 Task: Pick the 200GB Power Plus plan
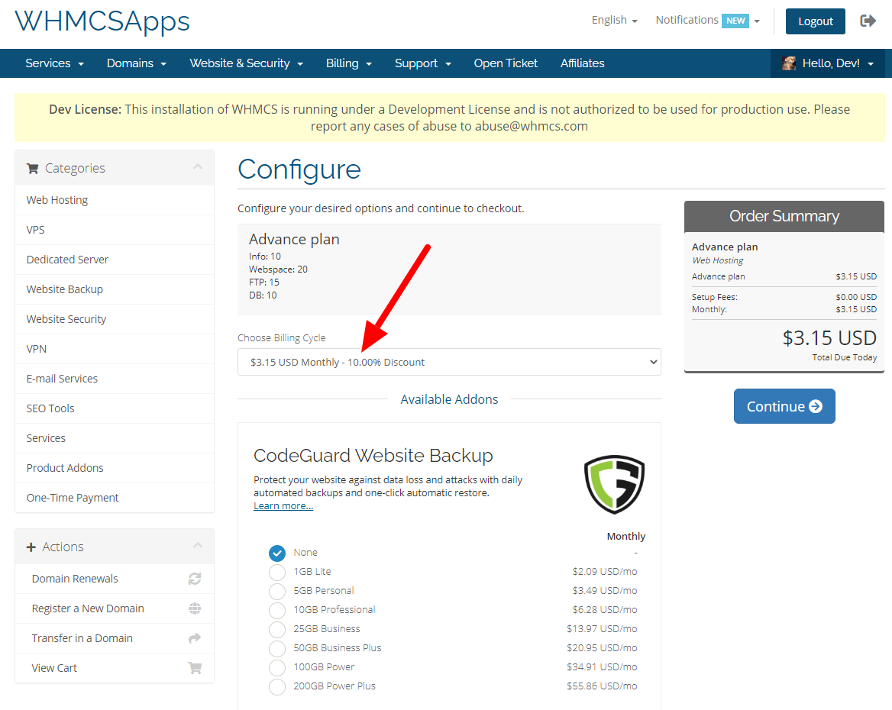click(x=277, y=686)
